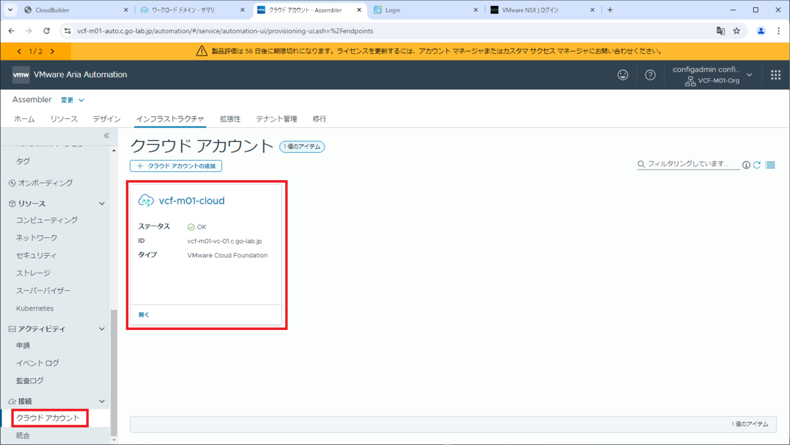Image resolution: width=790 pixels, height=445 pixels.
Task: Click 開く on the vcf-m01-cloud card
Action: 144,315
